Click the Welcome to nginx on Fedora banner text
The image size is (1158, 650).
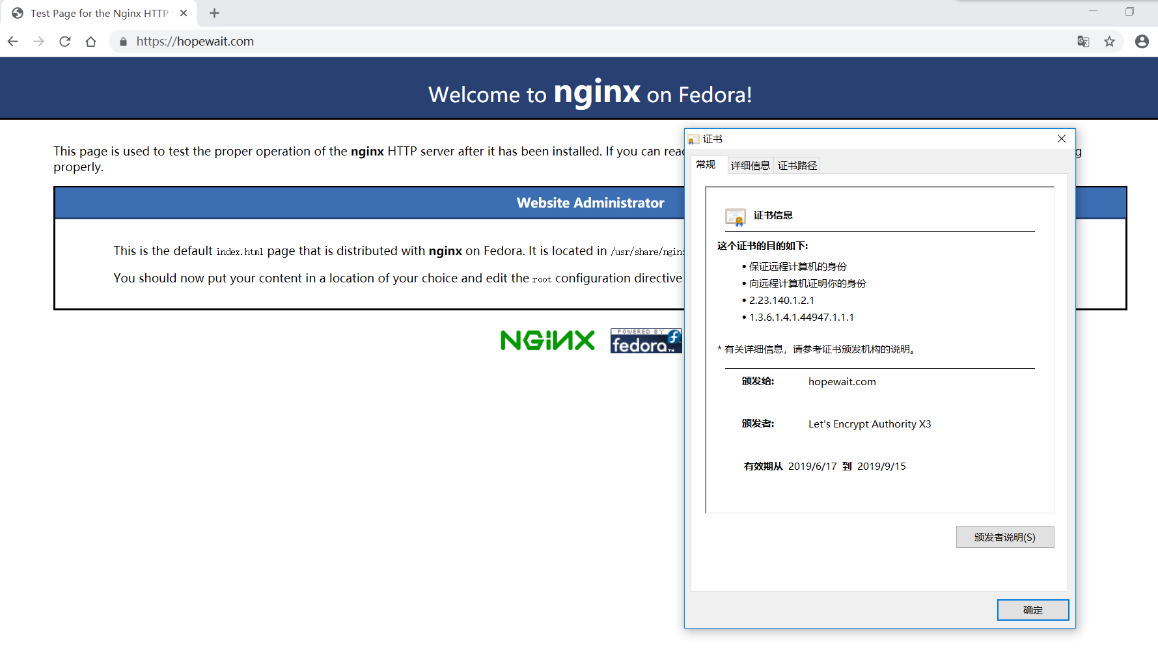(590, 93)
